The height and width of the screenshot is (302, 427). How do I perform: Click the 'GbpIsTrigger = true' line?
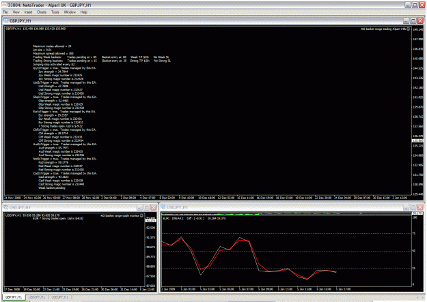(x=65, y=97)
